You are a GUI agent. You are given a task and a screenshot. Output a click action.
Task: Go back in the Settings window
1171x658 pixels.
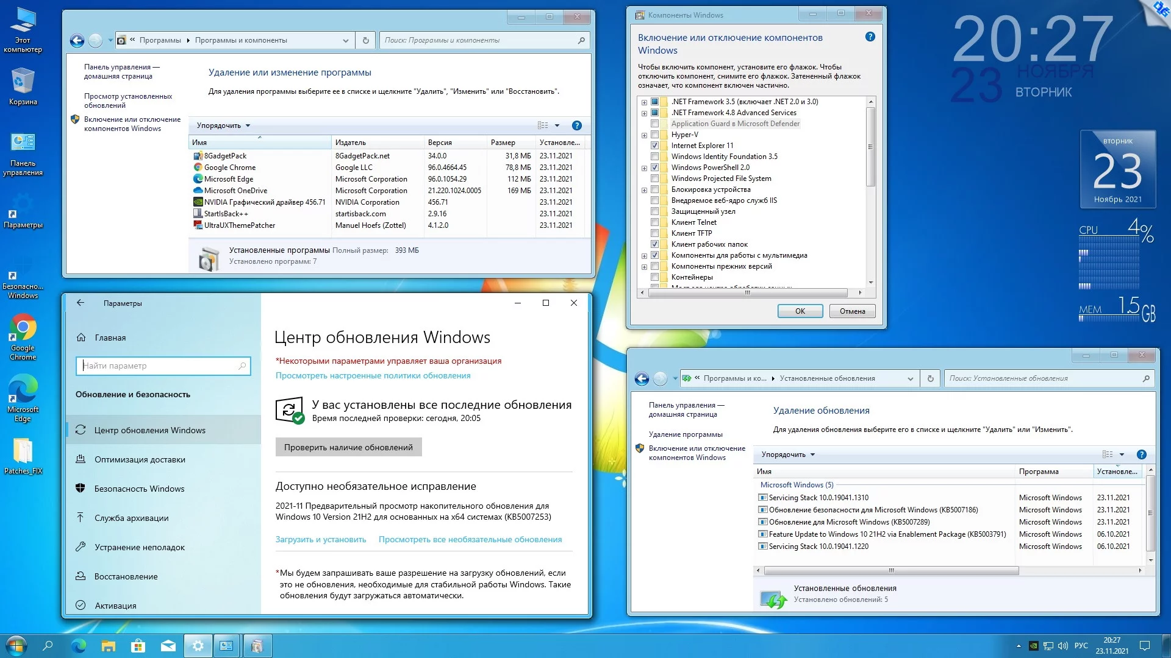coord(81,303)
